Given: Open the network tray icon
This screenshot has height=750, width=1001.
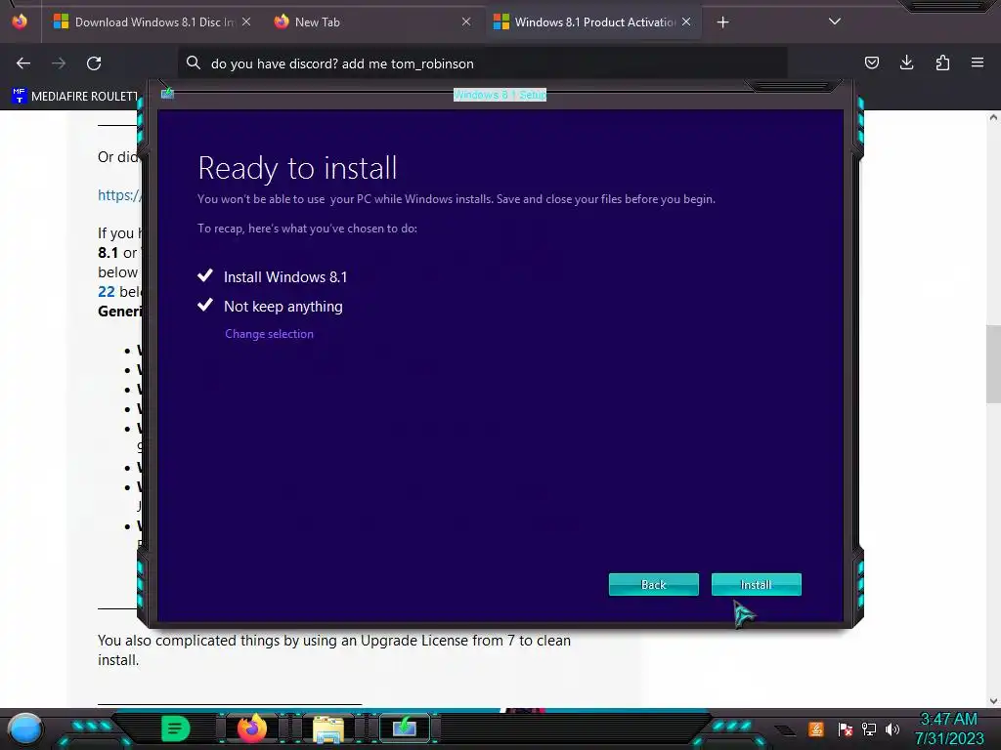Looking at the screenshot, I should 869,729.
